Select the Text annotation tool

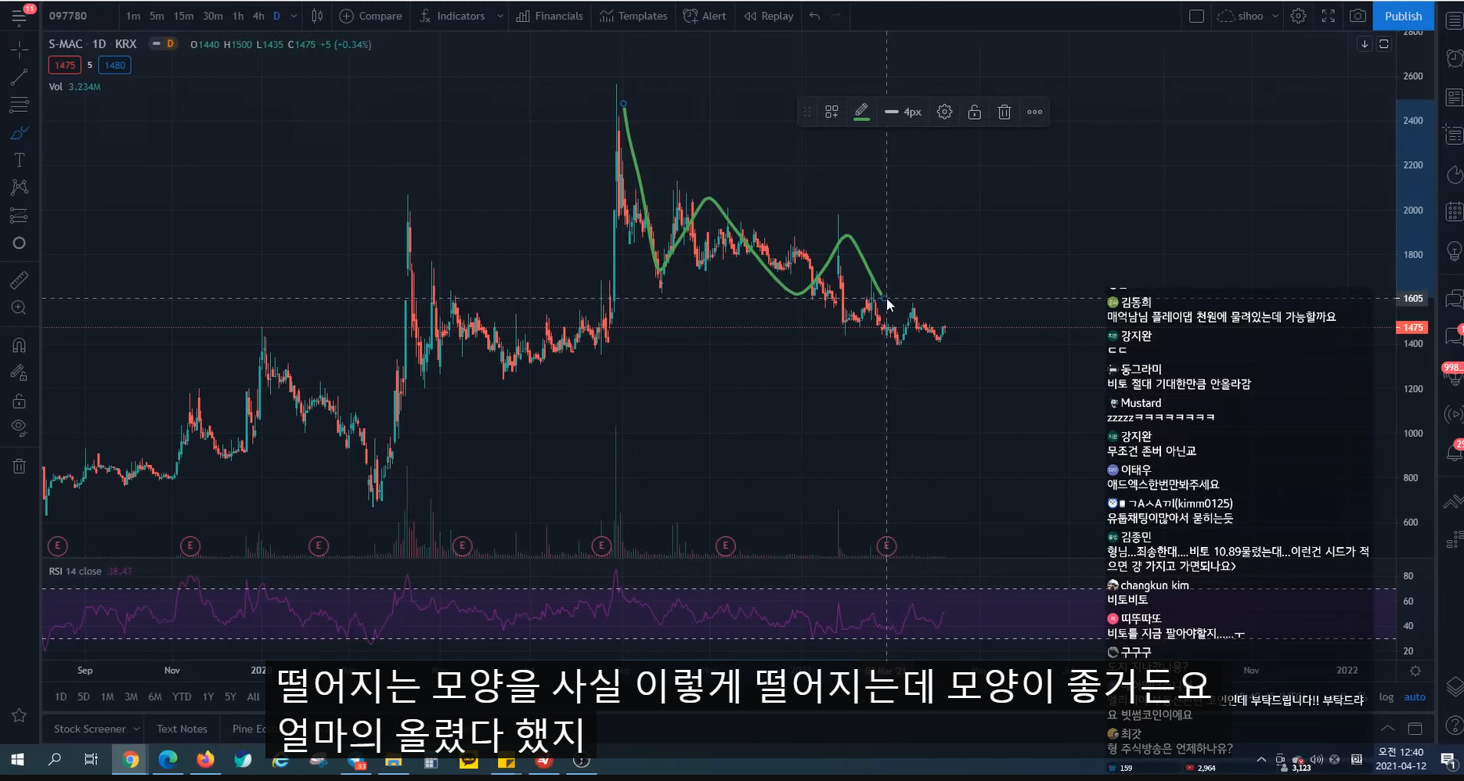coord(20,160)
